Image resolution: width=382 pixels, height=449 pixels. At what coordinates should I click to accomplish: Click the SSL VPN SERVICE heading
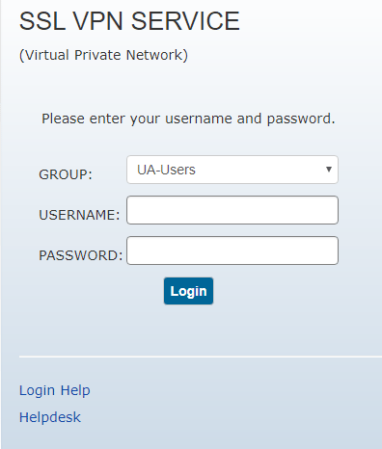[129, 21]
